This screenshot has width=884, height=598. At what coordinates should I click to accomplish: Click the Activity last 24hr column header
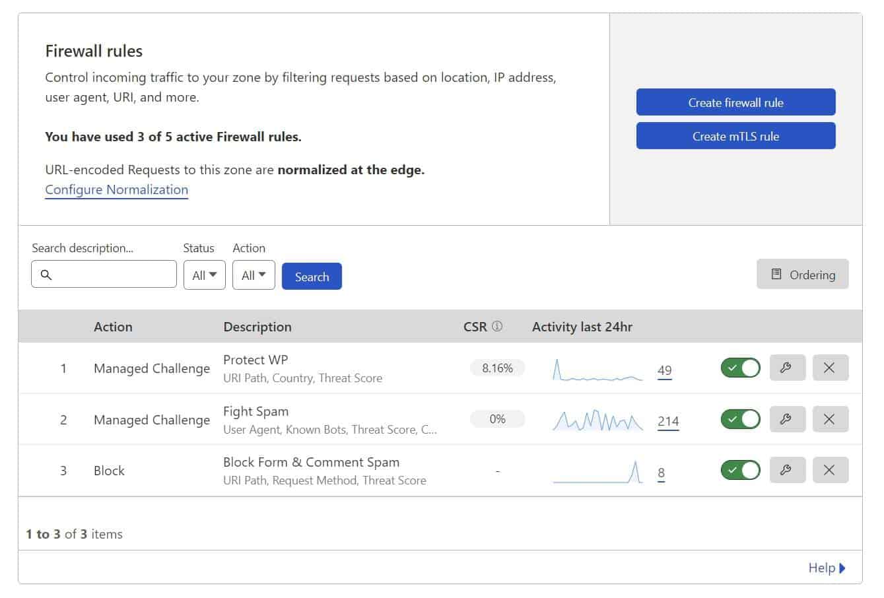coord(582,327)
